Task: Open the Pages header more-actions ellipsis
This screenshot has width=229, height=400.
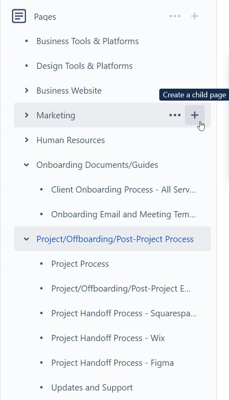Action: click(x=175, y=16)
